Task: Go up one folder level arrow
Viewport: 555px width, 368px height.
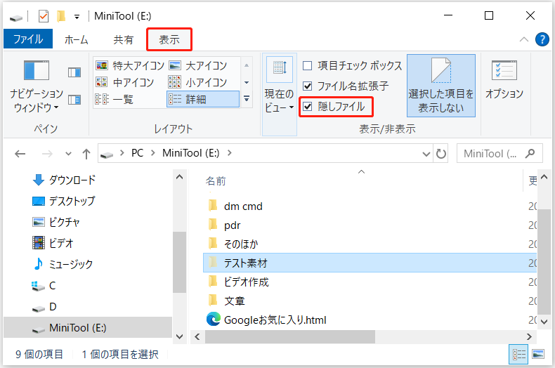Action: tap(86, 154)
